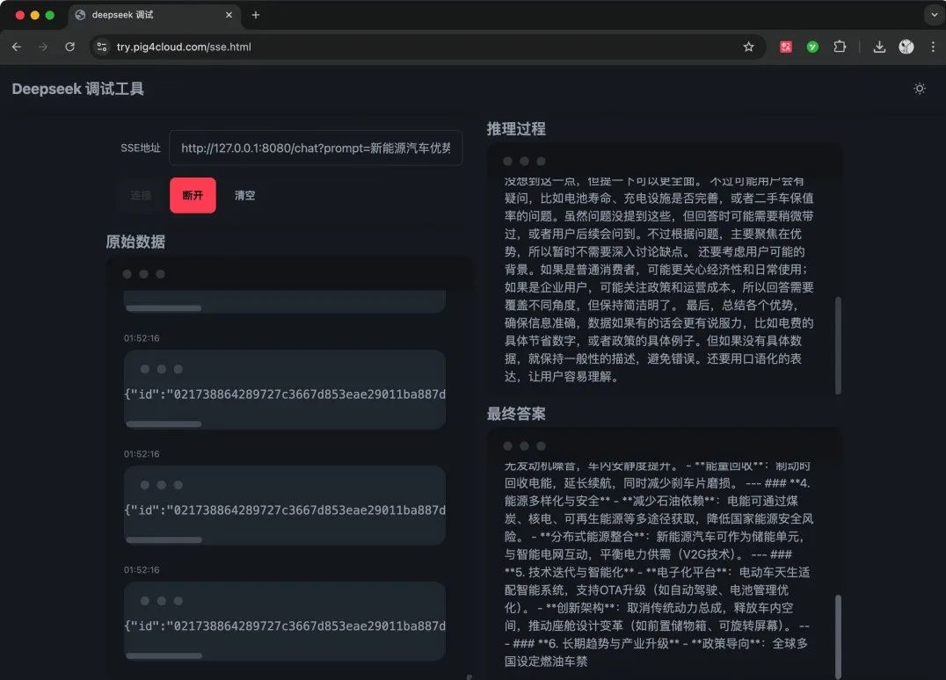Open Chrome three-dot menu
946x680 pixels.
(x=933, y=47)
